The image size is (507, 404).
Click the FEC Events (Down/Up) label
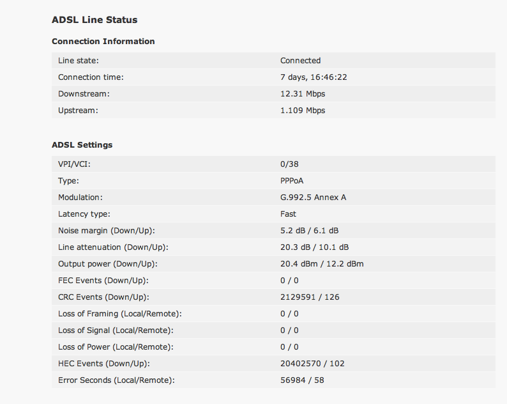[x=103, y=281]
